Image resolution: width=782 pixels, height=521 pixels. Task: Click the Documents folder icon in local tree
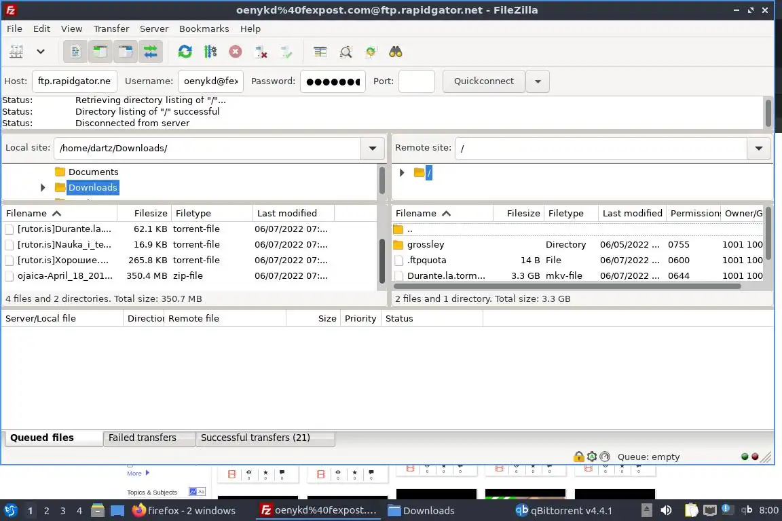click(60, 172)
